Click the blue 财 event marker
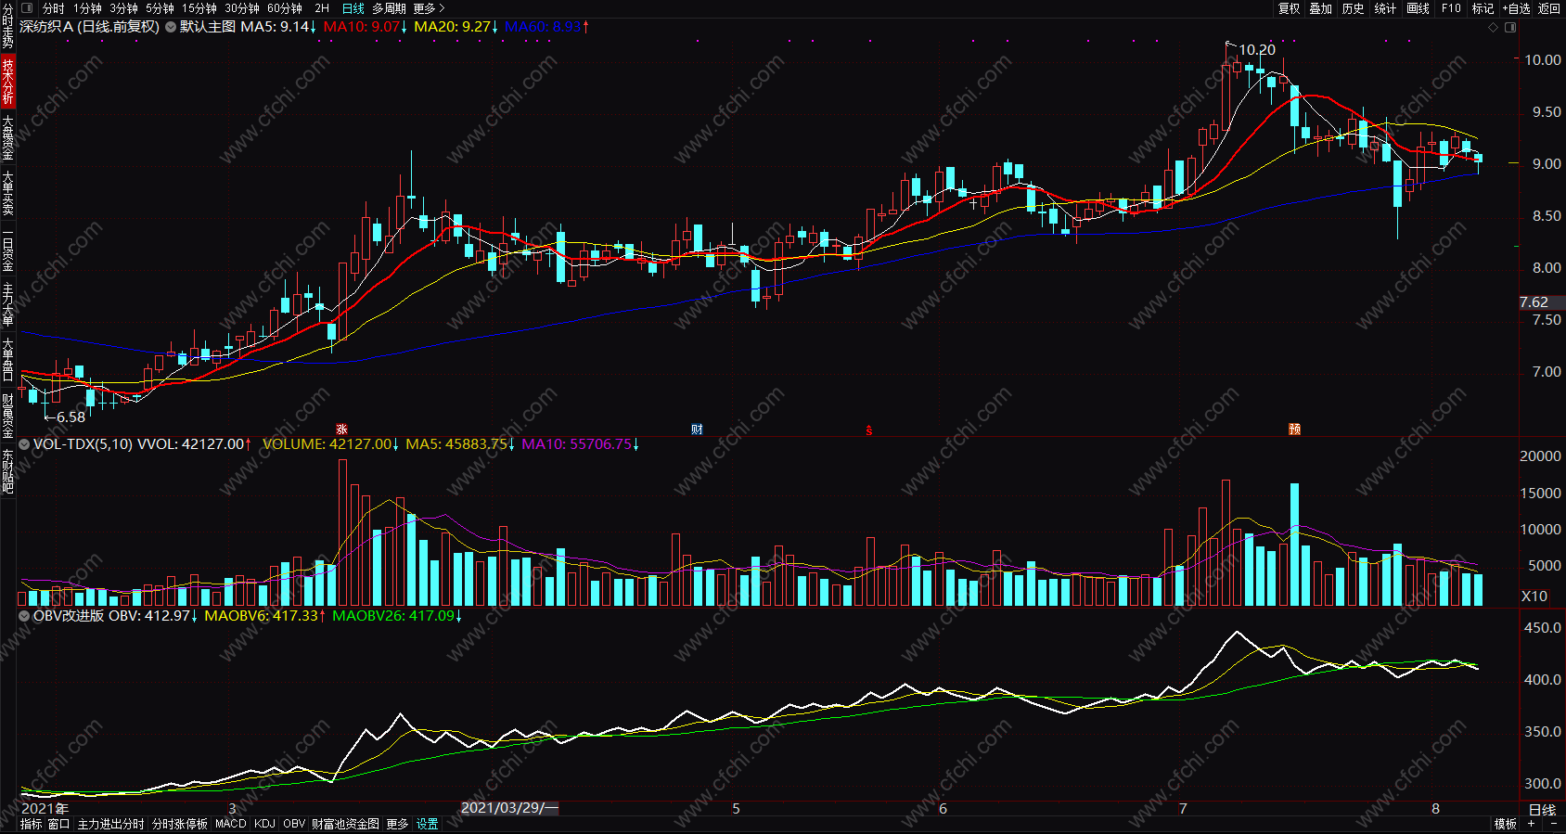1566x834 pixels. click(697, 430)
